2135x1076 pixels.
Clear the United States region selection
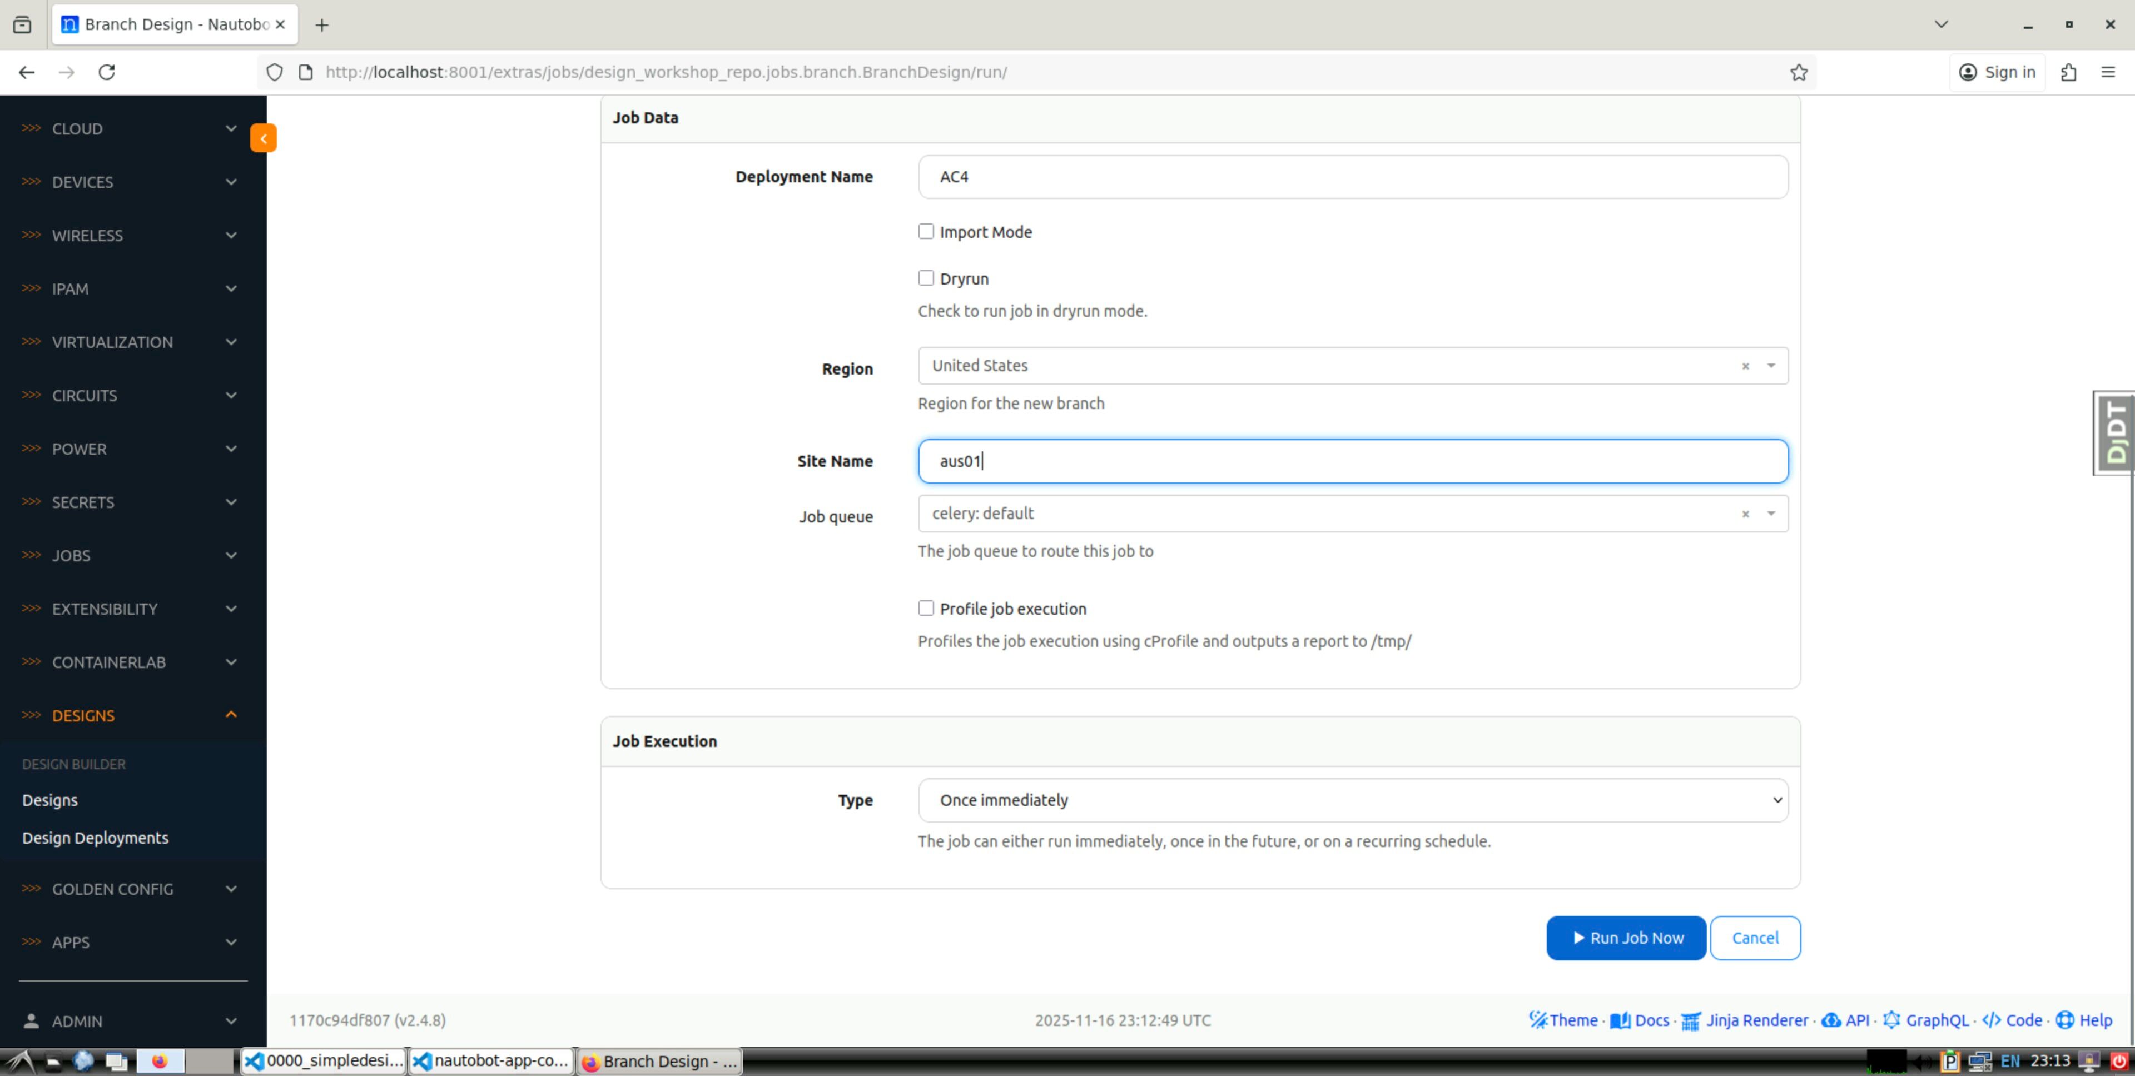(x=1745, y=366)
